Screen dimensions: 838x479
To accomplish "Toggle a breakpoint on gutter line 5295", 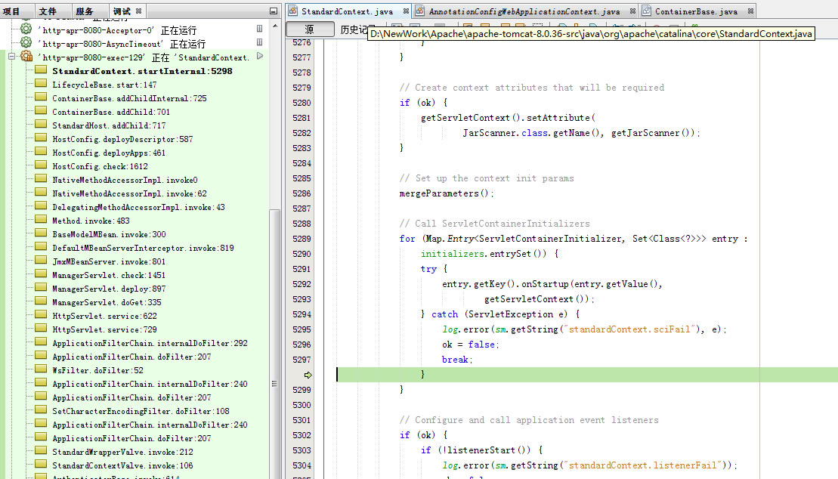I will pos(302,329).
